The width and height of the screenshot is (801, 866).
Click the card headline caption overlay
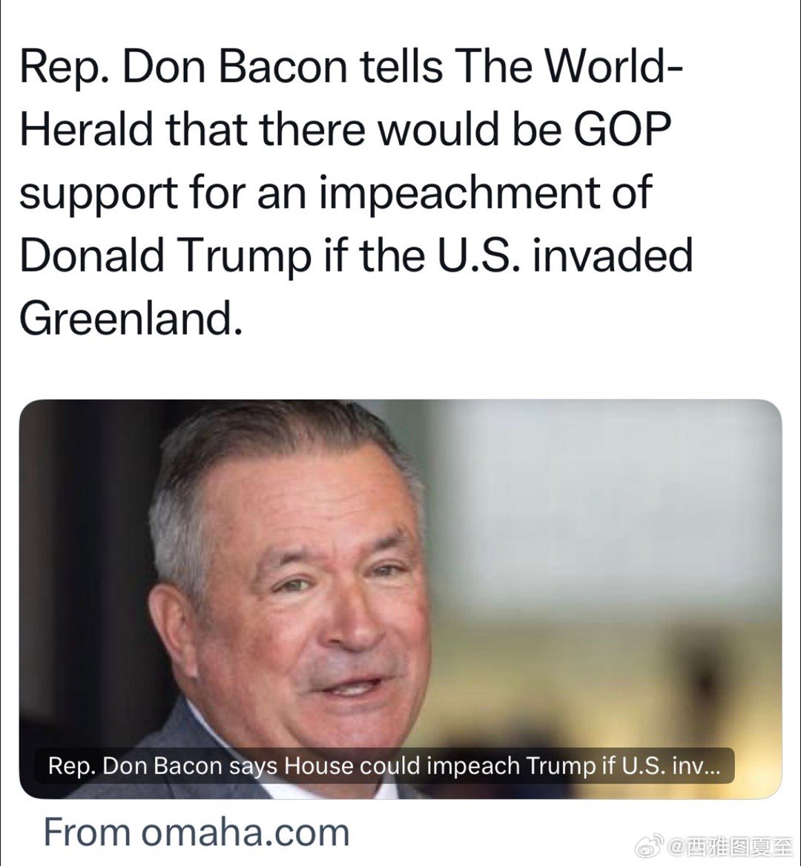point(384,766)
